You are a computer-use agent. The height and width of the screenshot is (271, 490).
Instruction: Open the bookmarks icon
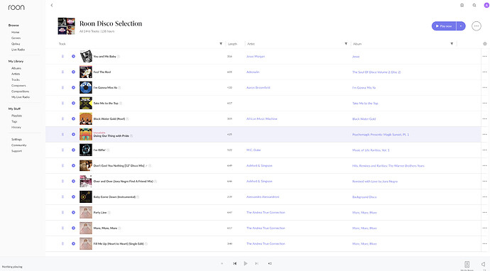click(x=462, y=5)
